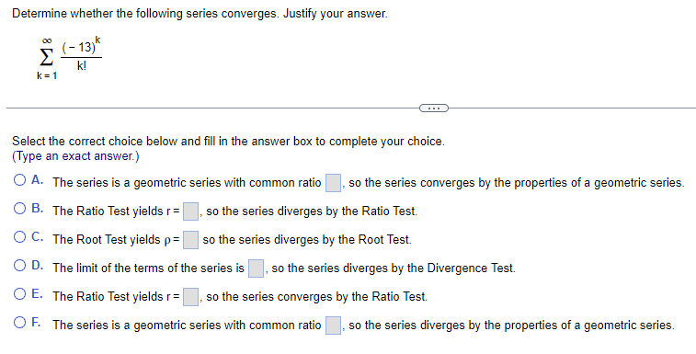Click the series summation expression

[70, 58]
